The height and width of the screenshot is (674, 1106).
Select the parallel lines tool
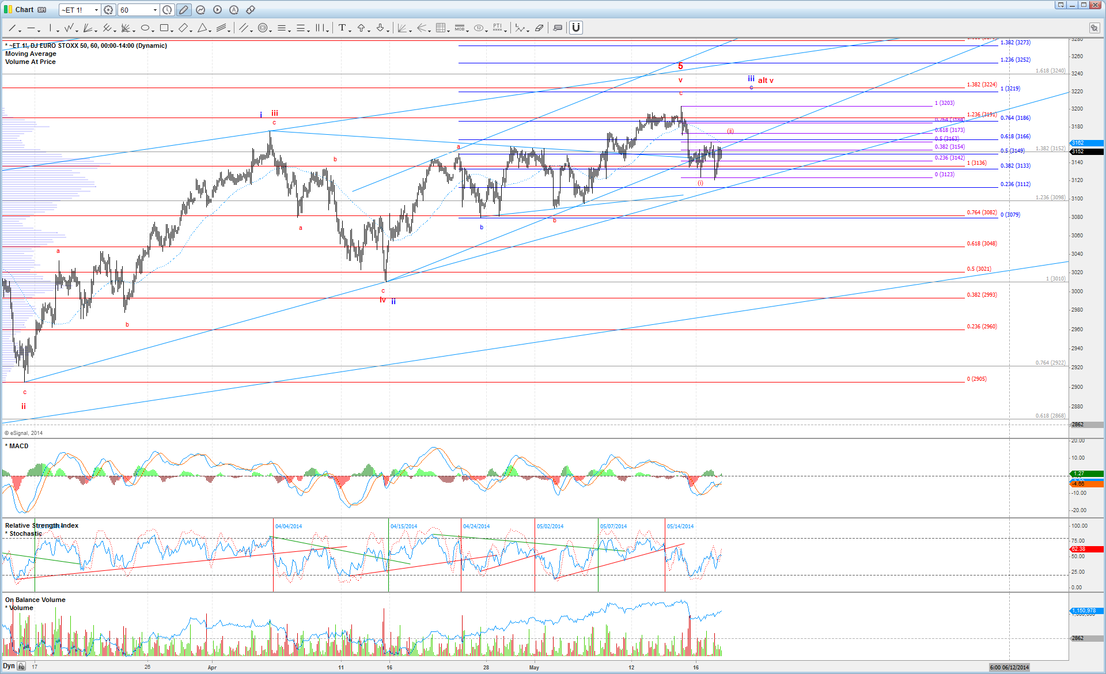click(x=244, y=28)
